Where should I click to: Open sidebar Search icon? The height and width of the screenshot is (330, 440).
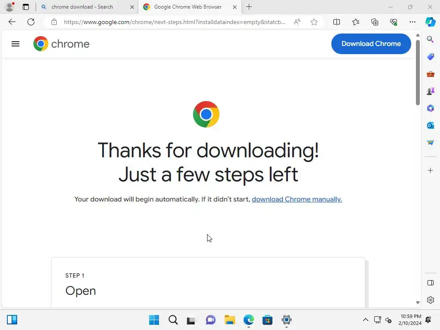430,39
